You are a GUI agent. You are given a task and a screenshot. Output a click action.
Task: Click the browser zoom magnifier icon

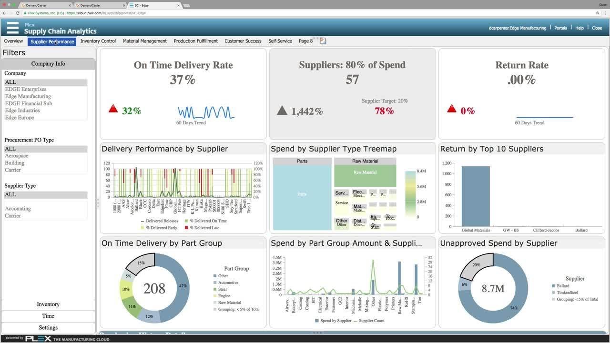tap(598, 13)
